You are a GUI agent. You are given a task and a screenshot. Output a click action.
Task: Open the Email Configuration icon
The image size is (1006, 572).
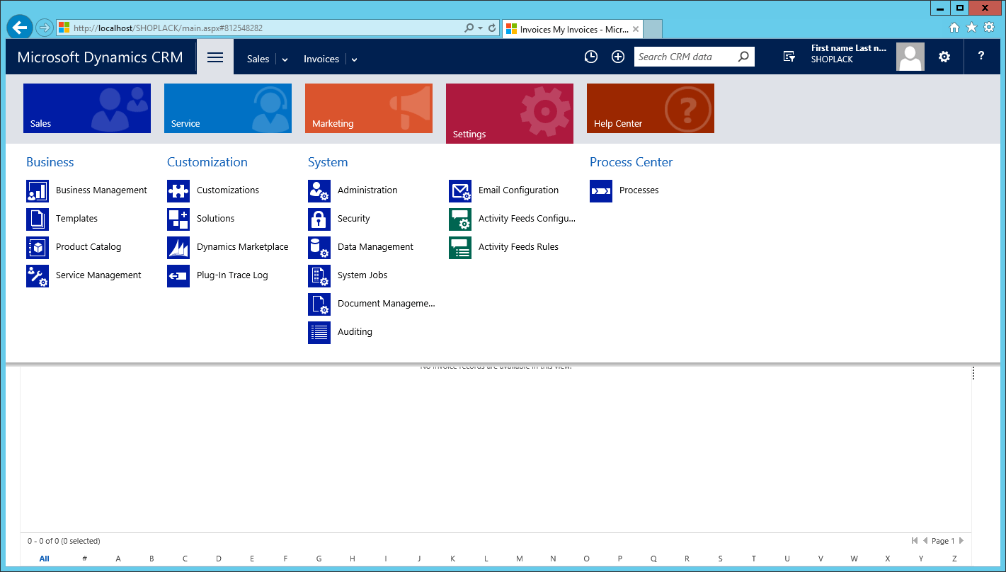pos(460,190)
